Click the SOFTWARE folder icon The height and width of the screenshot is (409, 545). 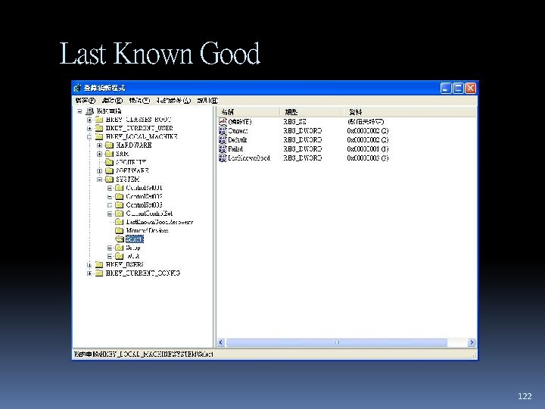[x=109, y=170]
